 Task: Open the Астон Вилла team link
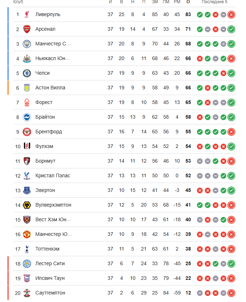[50, 88]
